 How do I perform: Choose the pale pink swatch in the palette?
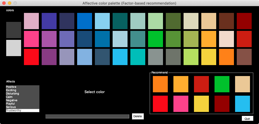point(31,21)
